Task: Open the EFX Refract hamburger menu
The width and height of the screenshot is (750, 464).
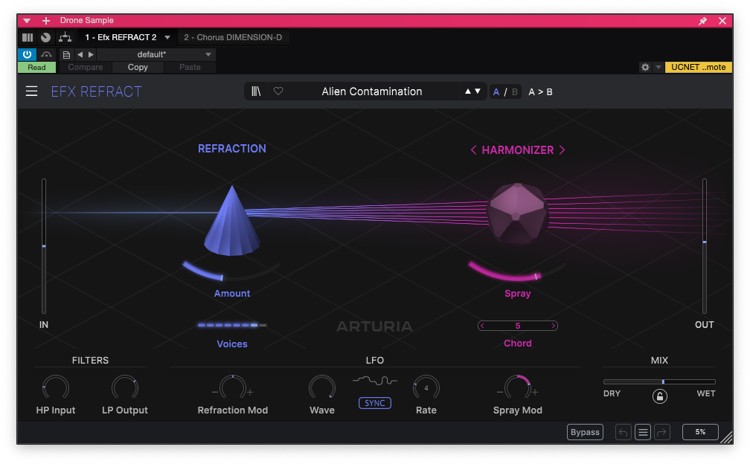Action: (31, 91)
